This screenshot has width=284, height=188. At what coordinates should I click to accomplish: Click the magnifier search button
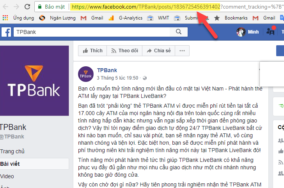point(179,32)
